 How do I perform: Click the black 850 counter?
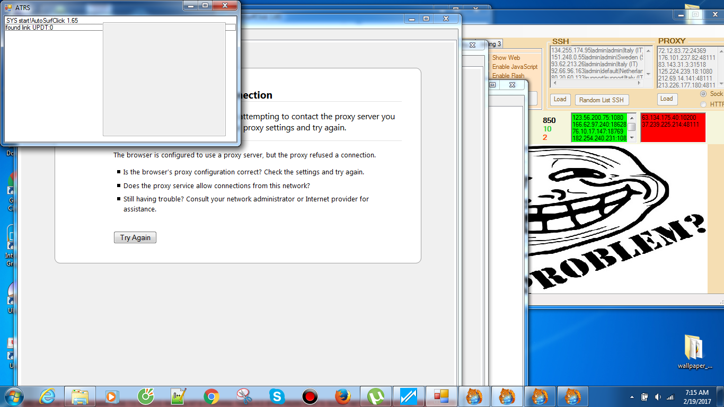coord(549,120)
